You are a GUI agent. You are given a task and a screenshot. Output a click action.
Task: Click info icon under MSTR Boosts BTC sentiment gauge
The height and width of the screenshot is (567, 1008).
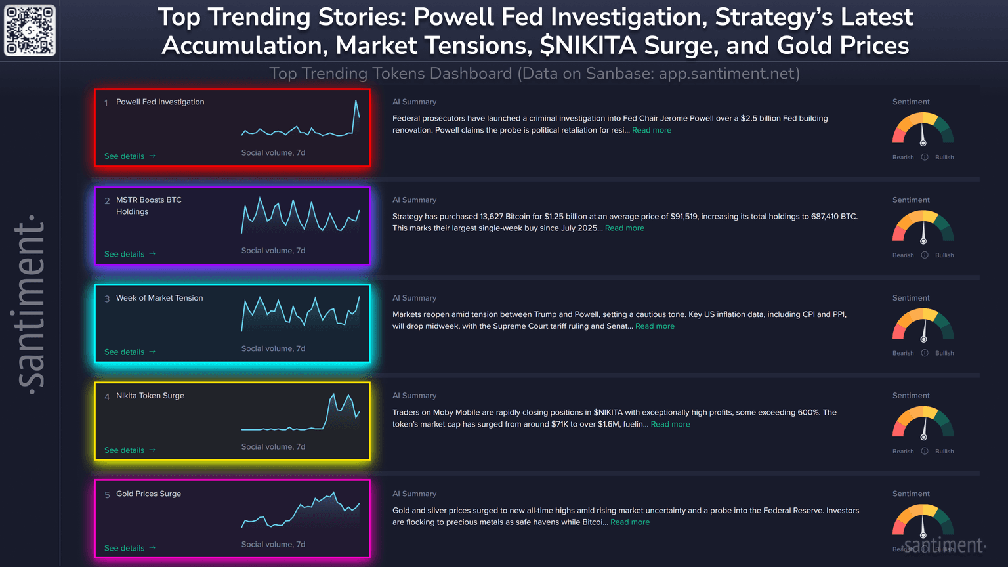[x=925, y=255]
